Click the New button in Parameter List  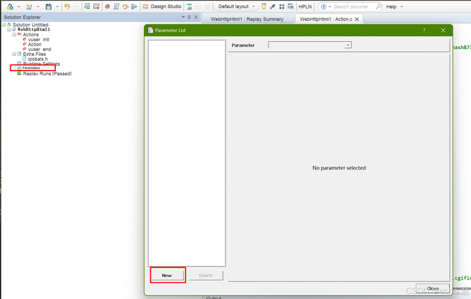tap(167, 275)
